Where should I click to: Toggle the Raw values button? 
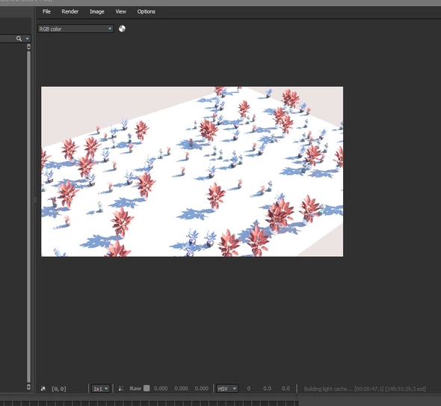point(135,389)
